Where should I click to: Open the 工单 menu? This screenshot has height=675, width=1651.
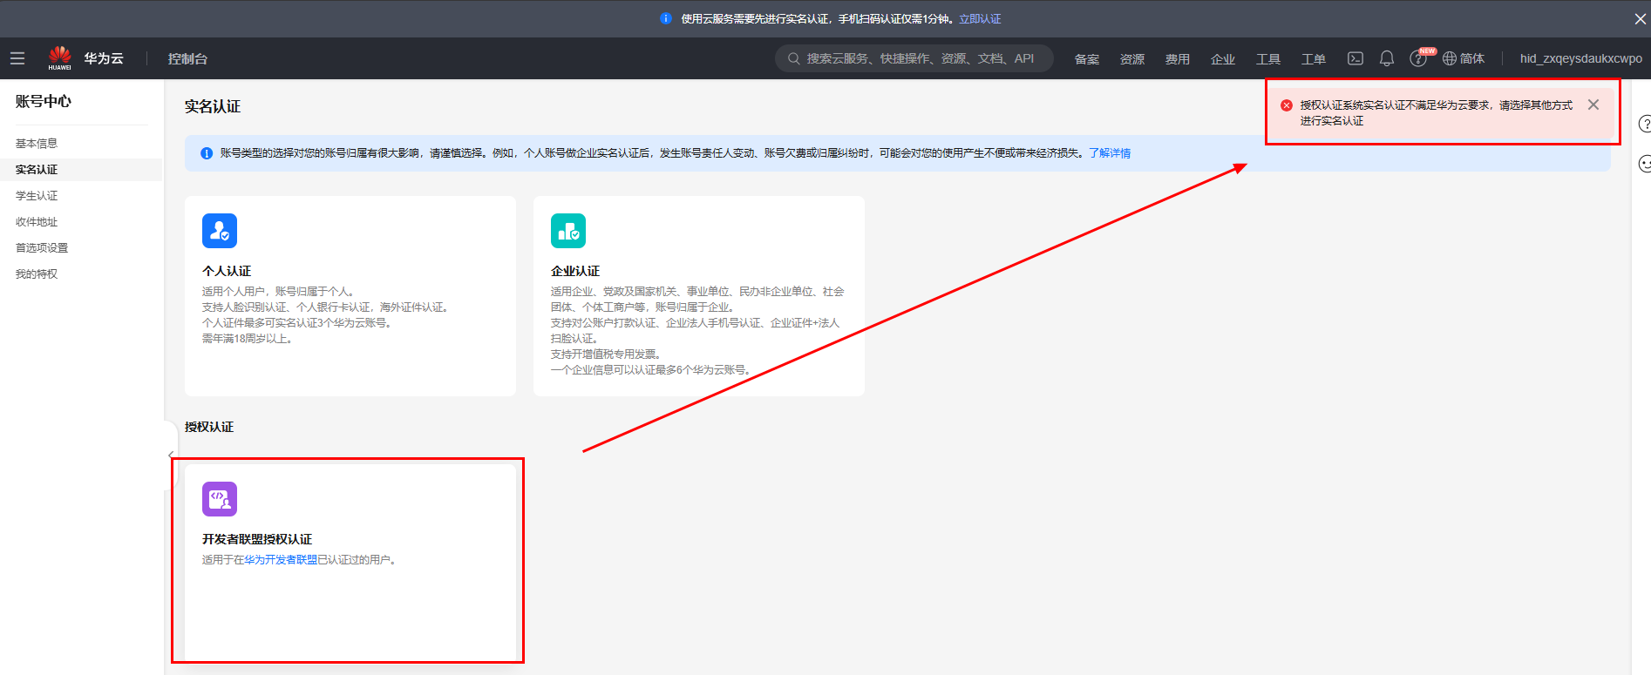[x=1314, y=59]
